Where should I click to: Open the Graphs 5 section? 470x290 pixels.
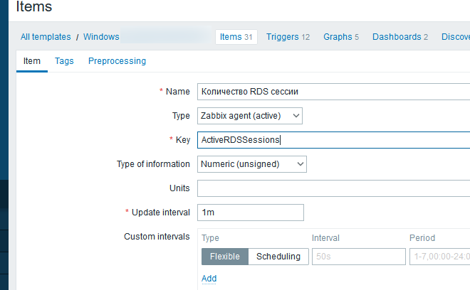coord(341,37)
